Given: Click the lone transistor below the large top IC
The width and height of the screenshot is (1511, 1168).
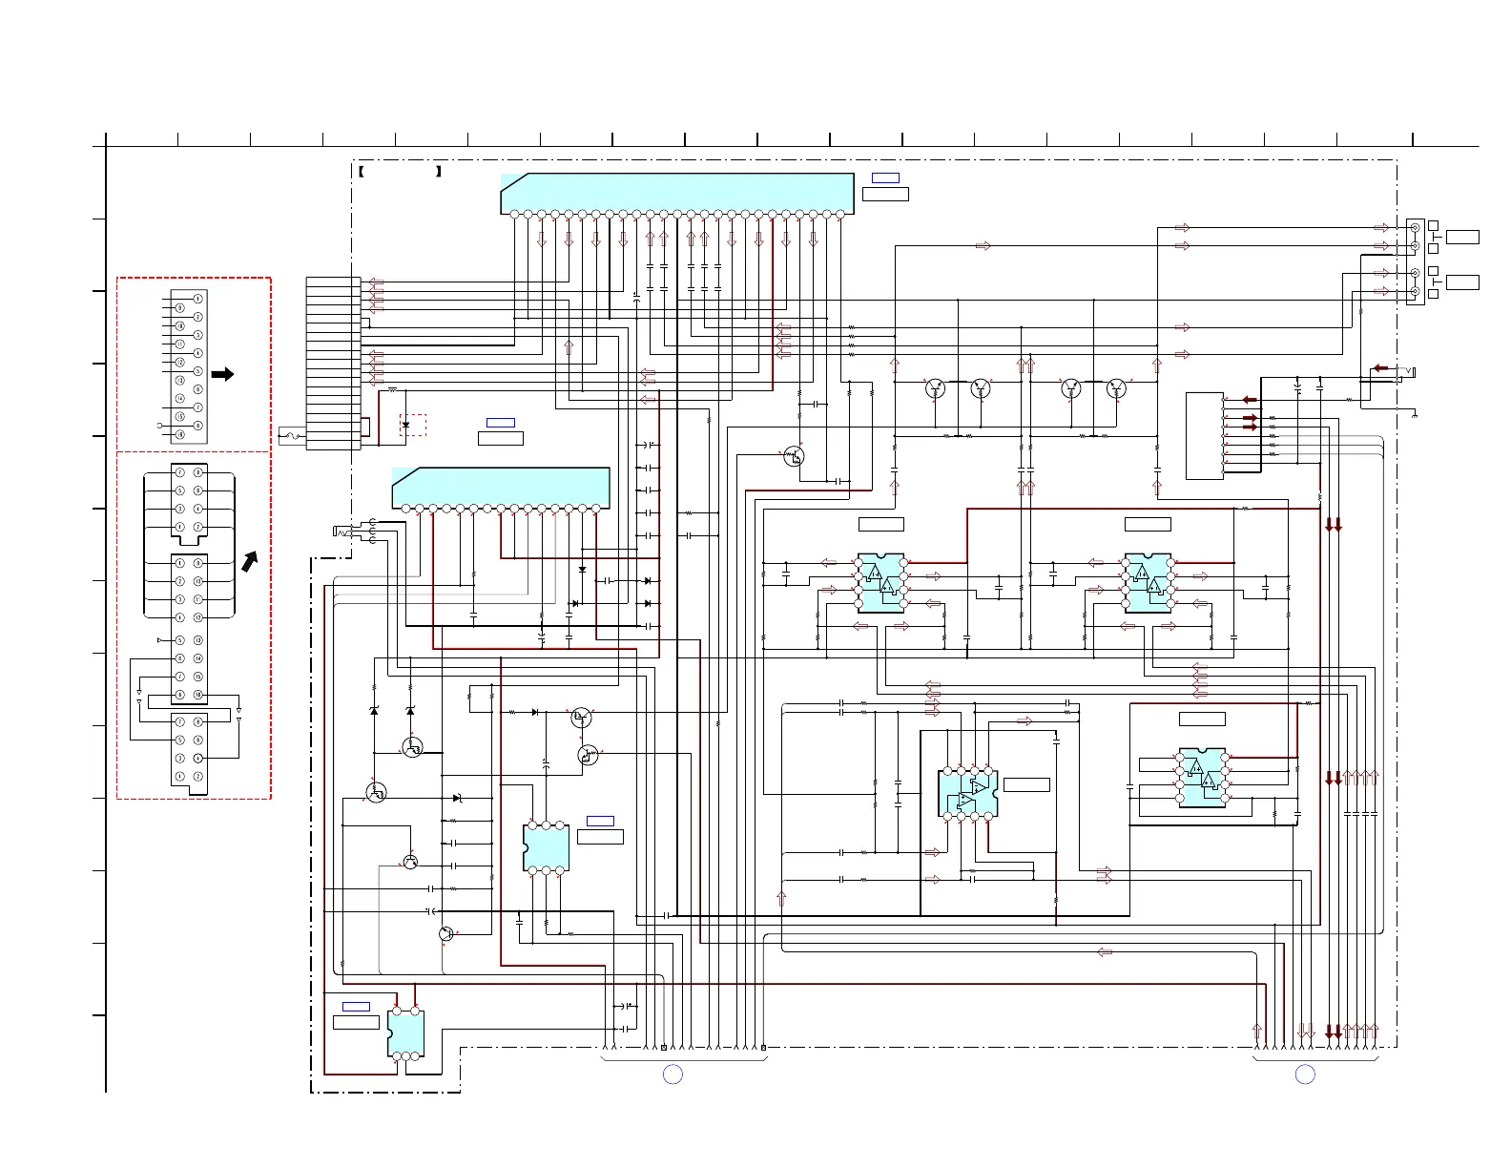Looking at the screenshot, I should [794, 457].
